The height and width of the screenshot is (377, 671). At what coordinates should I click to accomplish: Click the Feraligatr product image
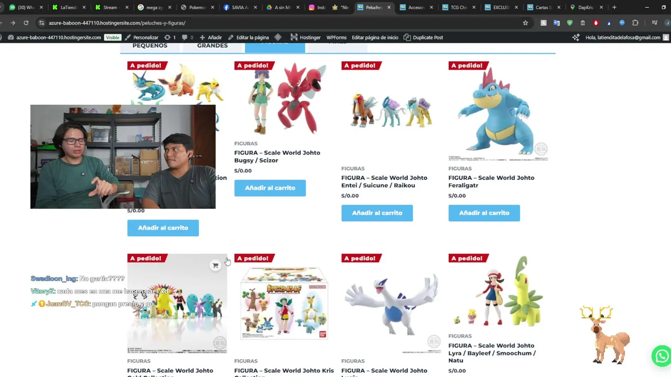[x=498, y=111]
